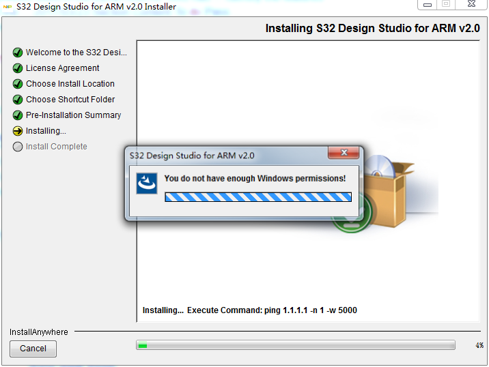
Task: Click the check icon beside License Agreement
Action: 18,68
